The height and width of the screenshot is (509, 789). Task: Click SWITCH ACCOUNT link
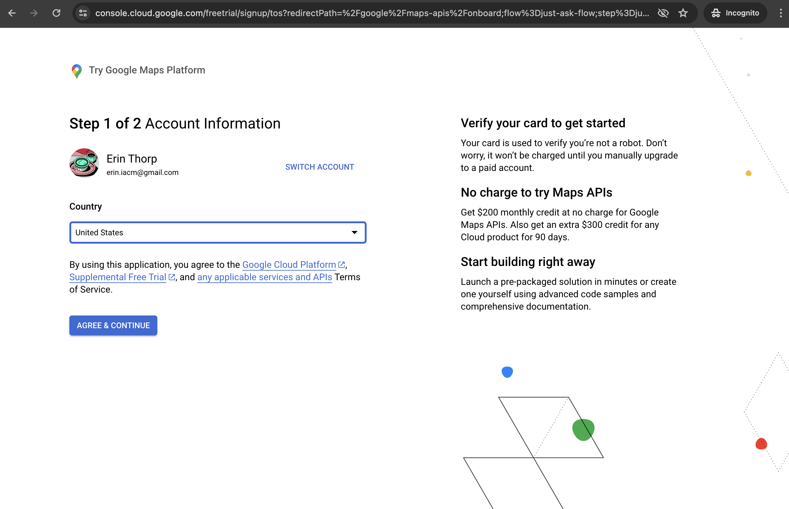319,167
